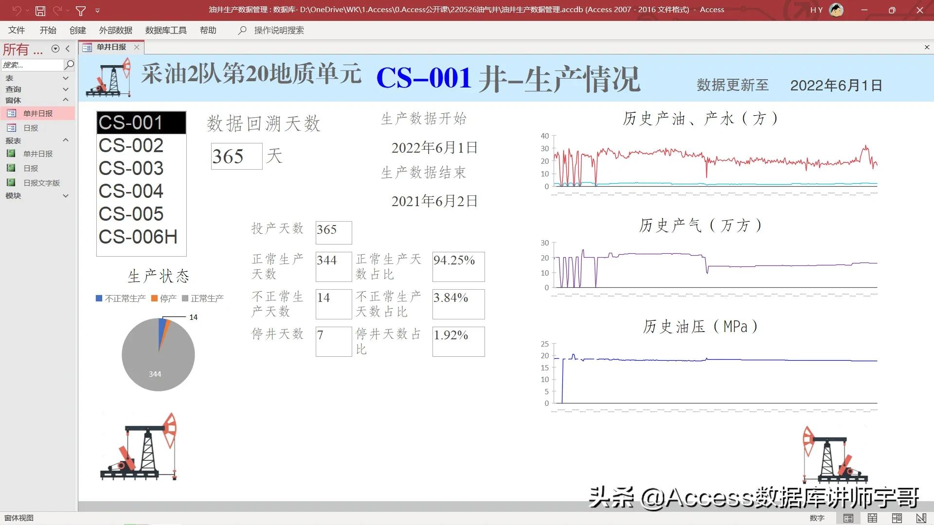Click the Save icon in quick access toolbar
Image resolution: width=934 pixels, height=525 pixels.
[40, 10]
